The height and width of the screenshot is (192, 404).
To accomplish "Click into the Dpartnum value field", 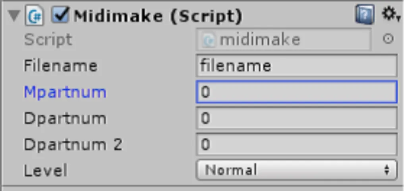I will click(x=297, y=118).
